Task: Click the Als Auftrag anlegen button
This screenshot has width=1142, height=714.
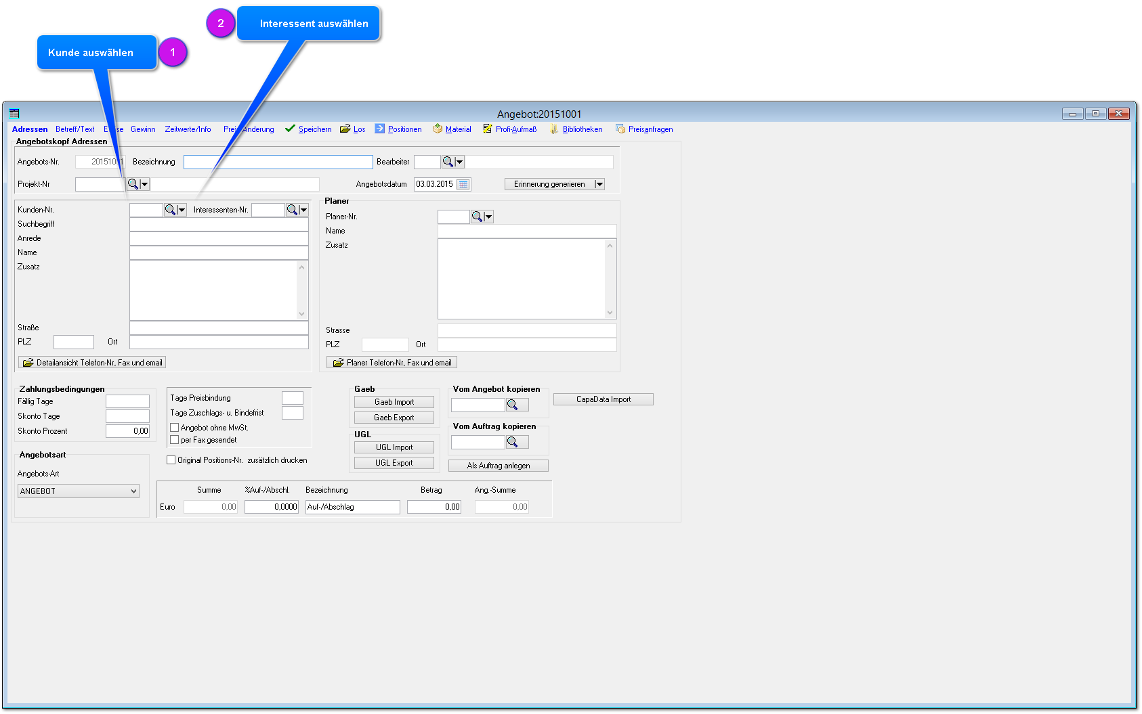Action: 499,466
